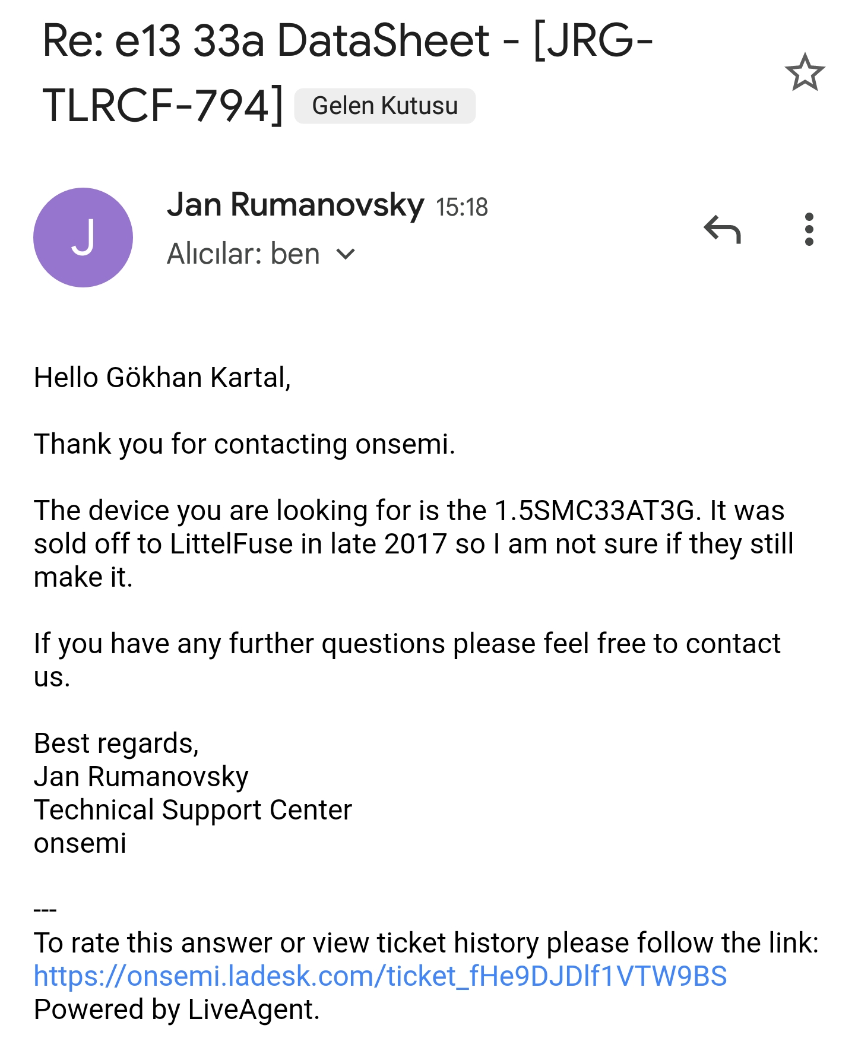Click the reply arrow icon
Image resolution: width=855 pixels, height=1060 pixels.
(x=722, y=230)
